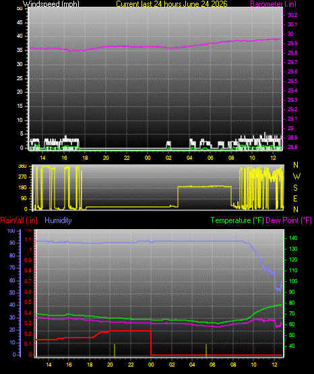Image resolution: width=314 pixels, height=374 pixels.
Task: Click barometer scale value "29.8"
Action: click(x=292, y=53)
